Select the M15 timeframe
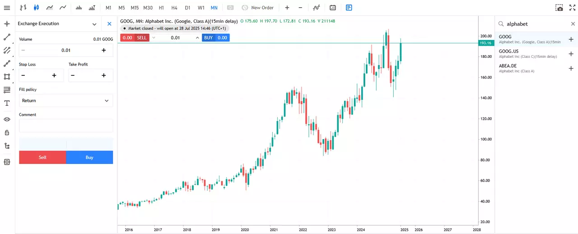This screenshot has width=578, height=234. point(135,8)
